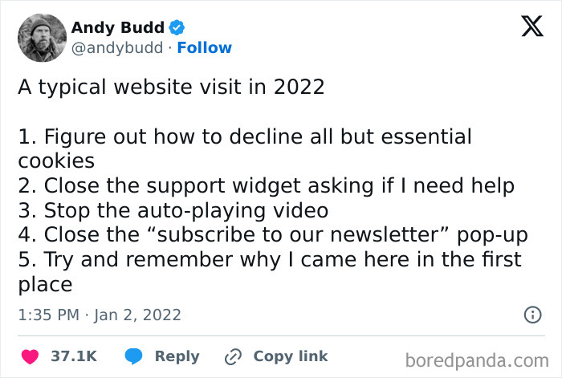The image size is (562, 378).
Task: Open the Andy Budd display name
Action: [x=117, y=27]
